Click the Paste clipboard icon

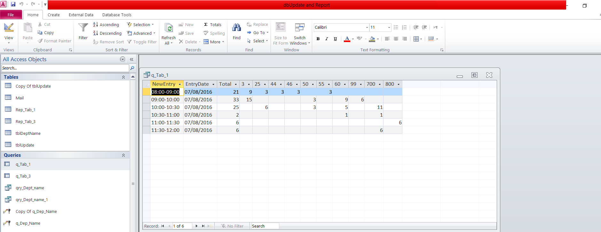28,28
